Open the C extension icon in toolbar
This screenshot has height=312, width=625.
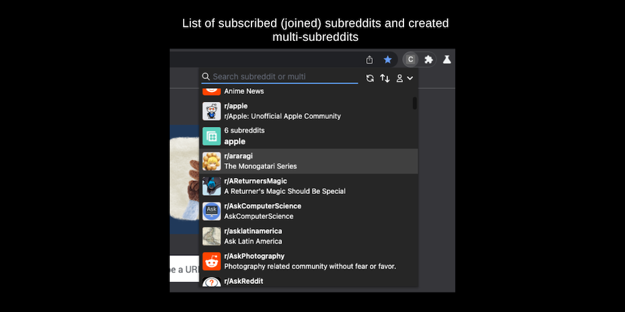tap(410, 60)
